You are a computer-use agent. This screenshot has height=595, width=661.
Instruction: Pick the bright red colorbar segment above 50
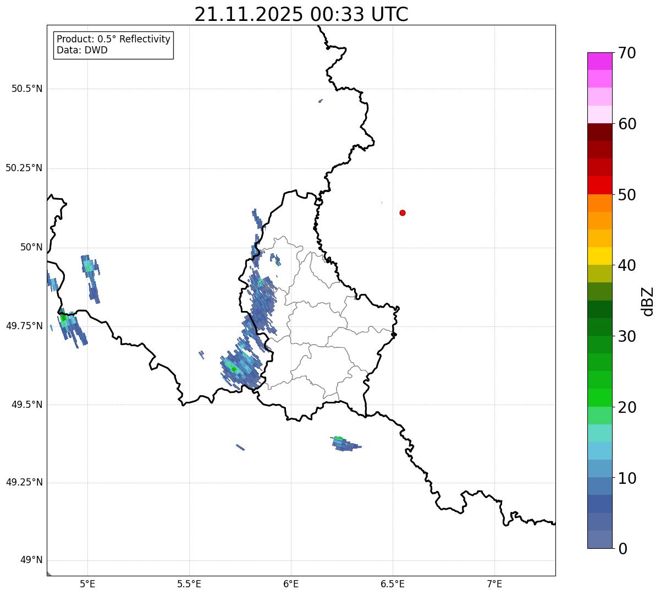point(599,185)
